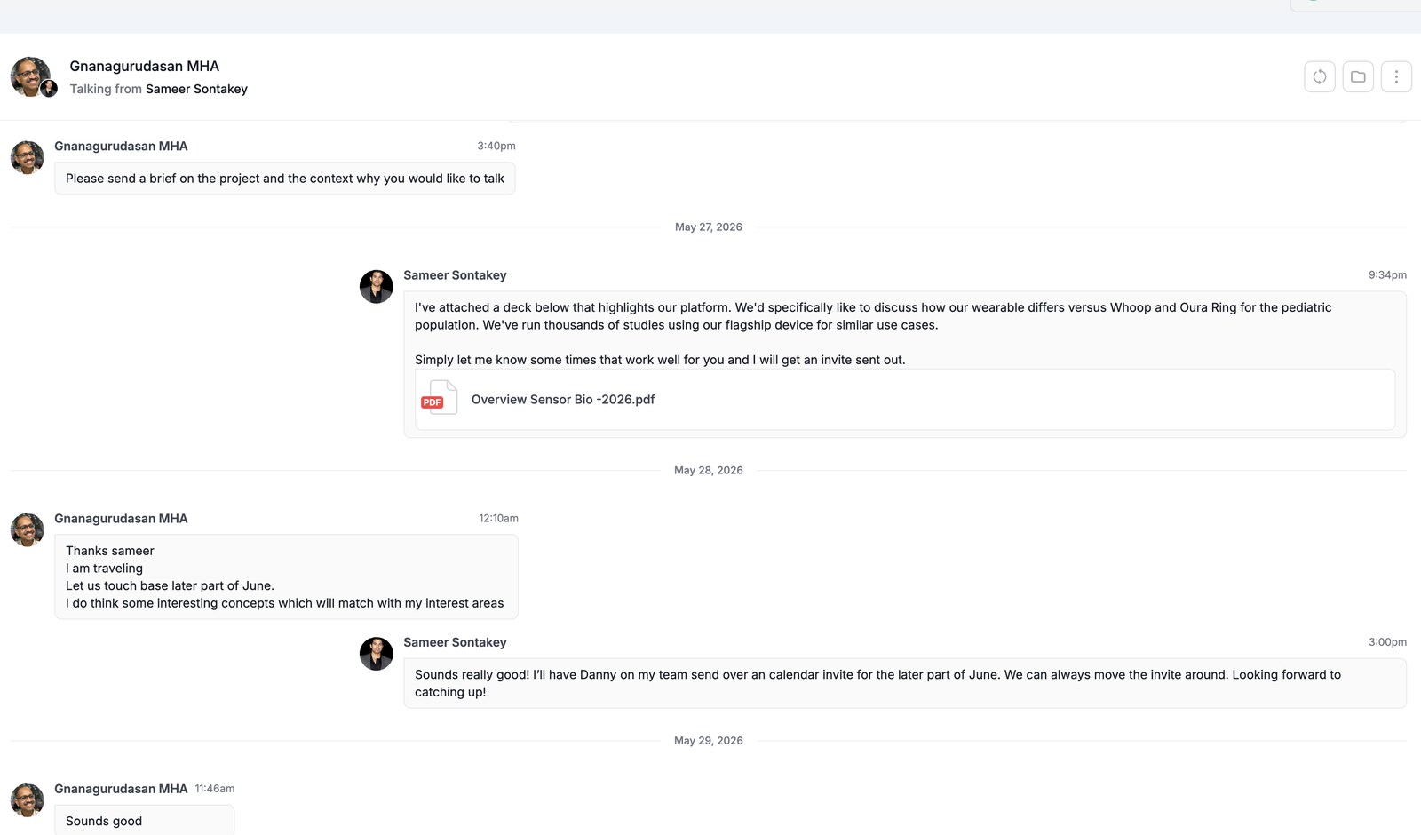Click message 'Sounds really good! I'll have Danny'
1421x835 pixels.
tap(904, 683)
